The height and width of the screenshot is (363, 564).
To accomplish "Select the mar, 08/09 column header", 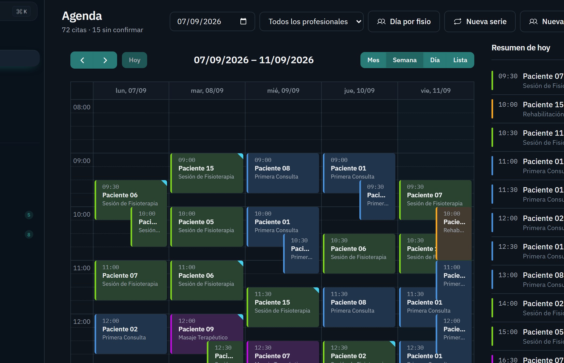I will (207, 91).
